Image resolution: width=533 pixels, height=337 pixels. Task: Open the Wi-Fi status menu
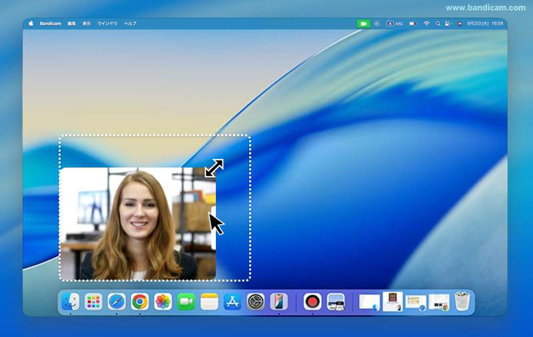click(x=426, y=23)
